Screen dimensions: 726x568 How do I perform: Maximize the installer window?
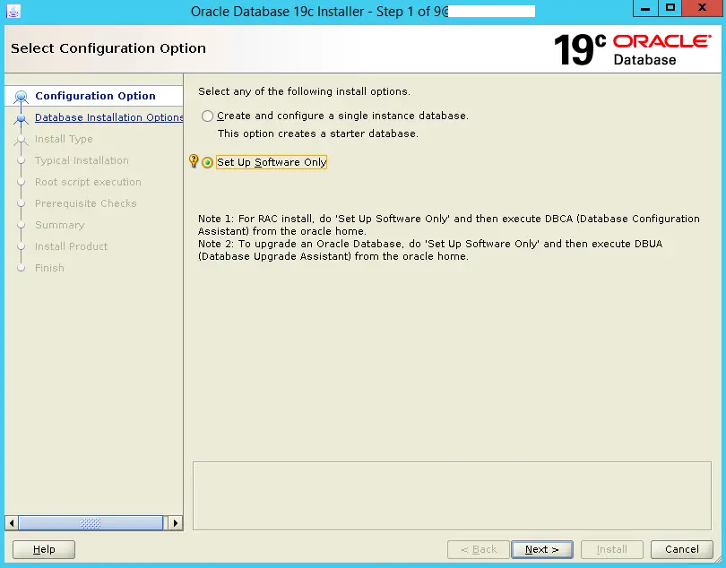(670, 8)
